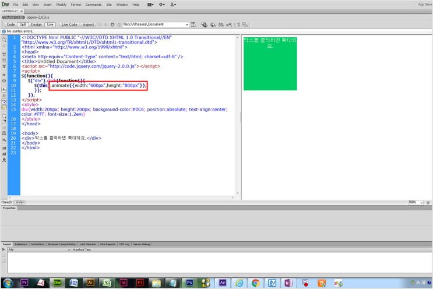Open the Format menu
This screenshot has height=289, width=433.
[x=76, y=5]
